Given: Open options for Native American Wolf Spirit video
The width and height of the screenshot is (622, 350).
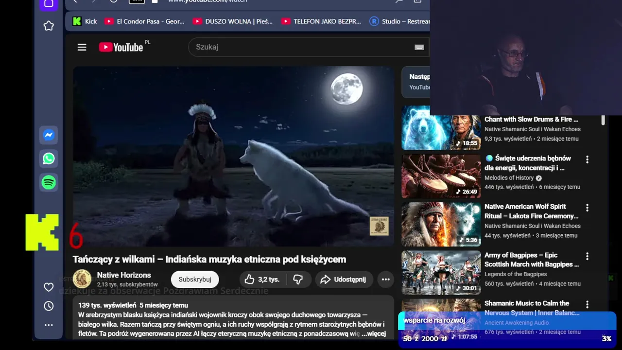Looking at the screenshot, I should [x=587, y=208].
